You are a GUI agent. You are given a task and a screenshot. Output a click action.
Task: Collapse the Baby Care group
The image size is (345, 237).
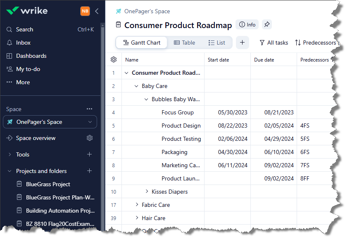(136, 86)
